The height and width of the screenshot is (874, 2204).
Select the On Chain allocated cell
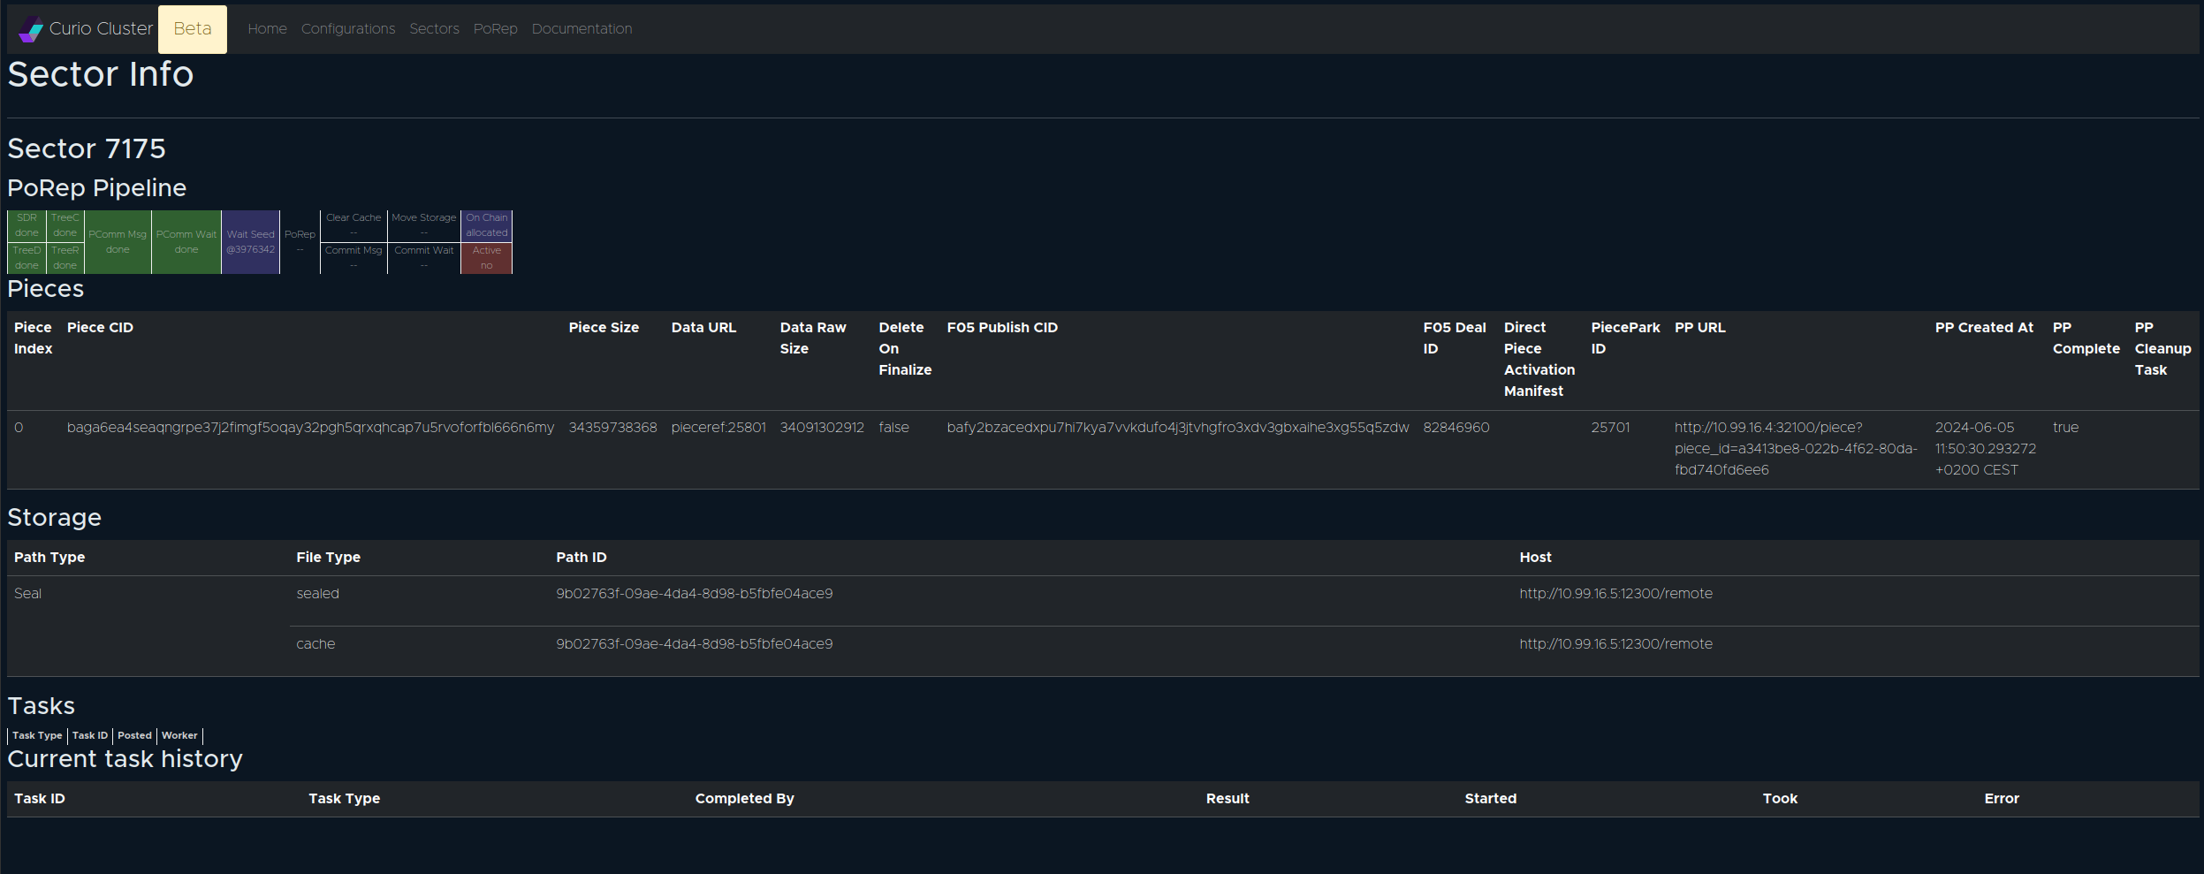(486, 225)
